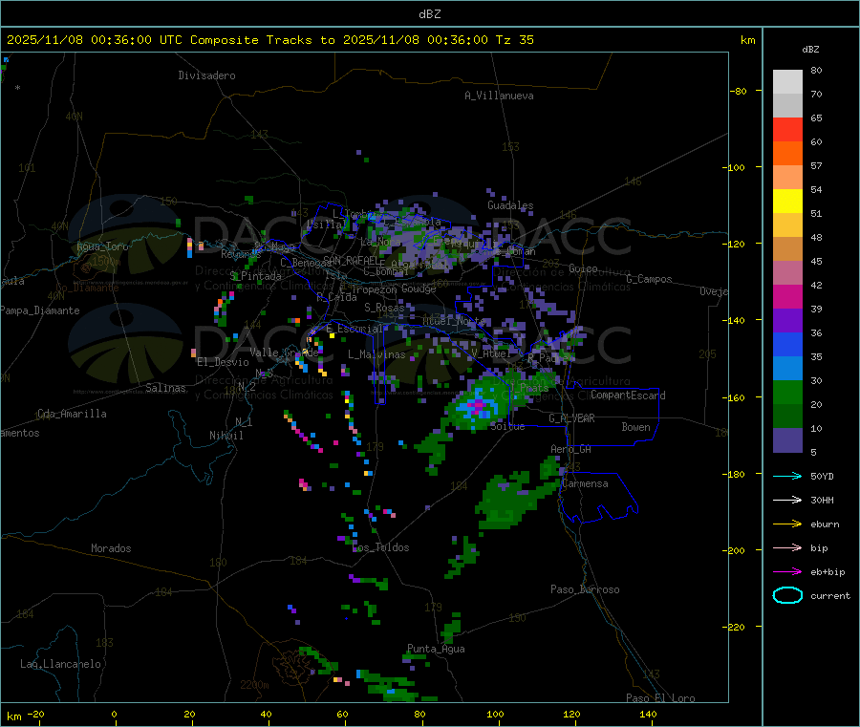Viewport: 860px width, 727px height.
Task: Select the dark orange swatch between 60 and 57
Action: pos(787,154)
